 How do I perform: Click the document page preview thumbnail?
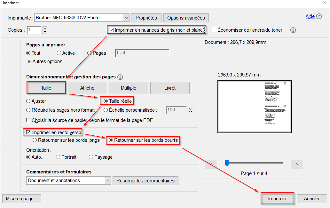(254, 107)
